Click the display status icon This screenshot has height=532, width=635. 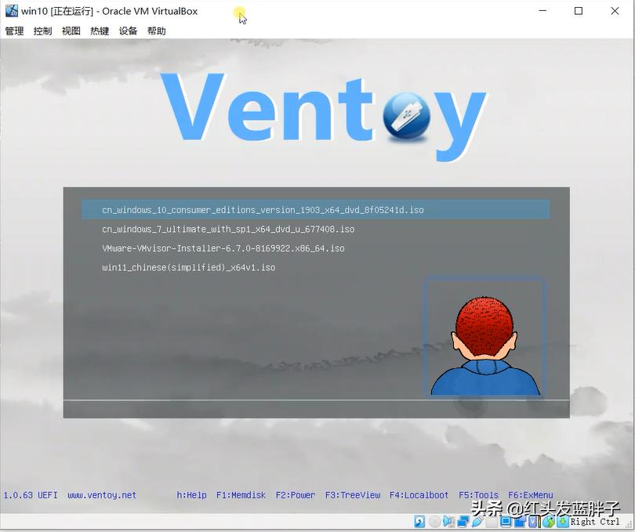pyautogui.click(x=505, y=521)
